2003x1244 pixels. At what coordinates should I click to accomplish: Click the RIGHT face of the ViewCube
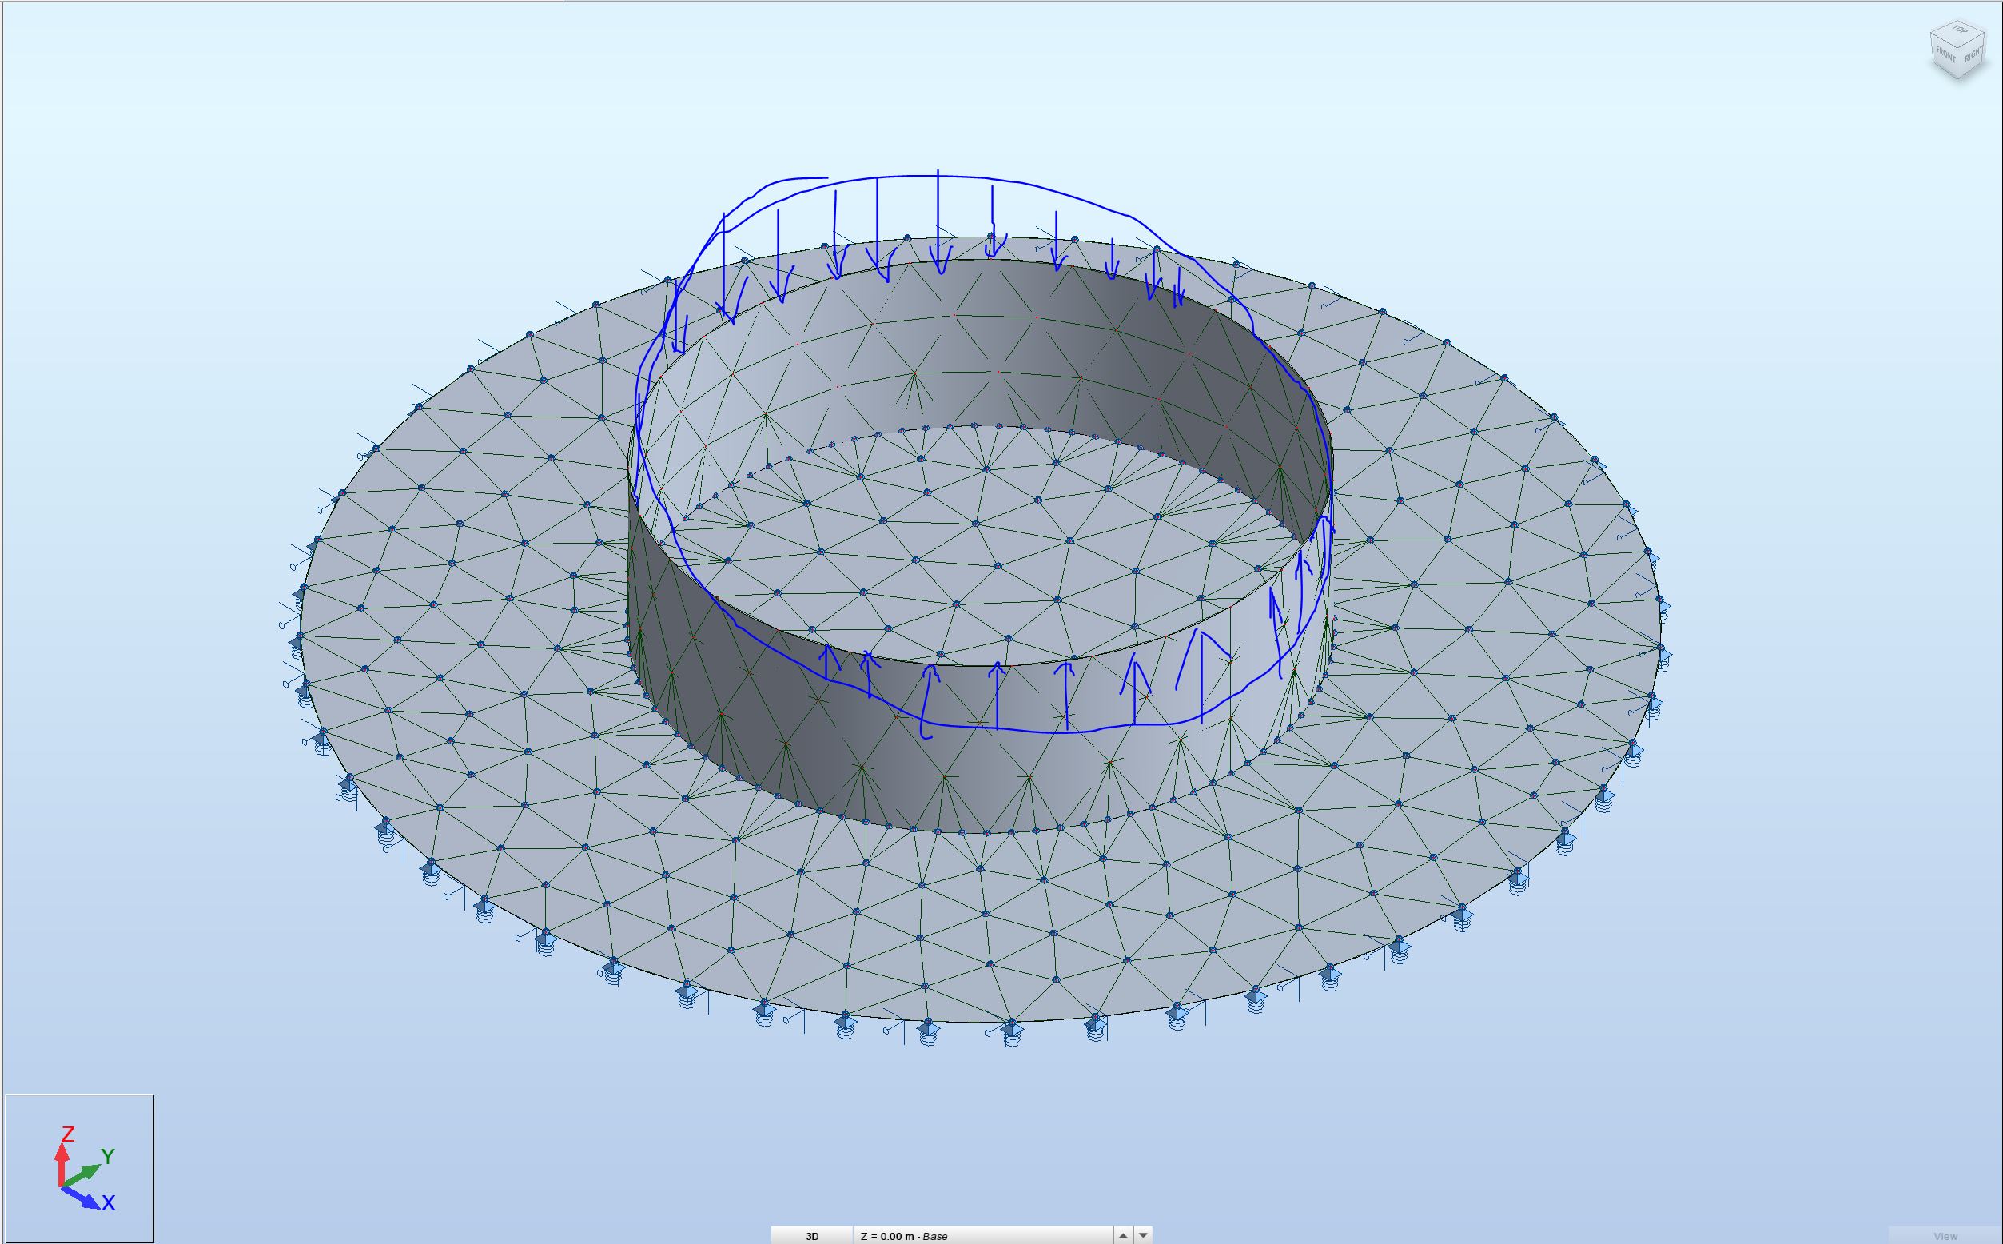coord(1973,56)
